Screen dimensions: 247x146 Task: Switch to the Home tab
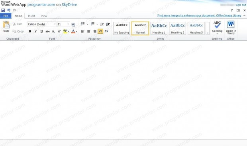[18, 16]
